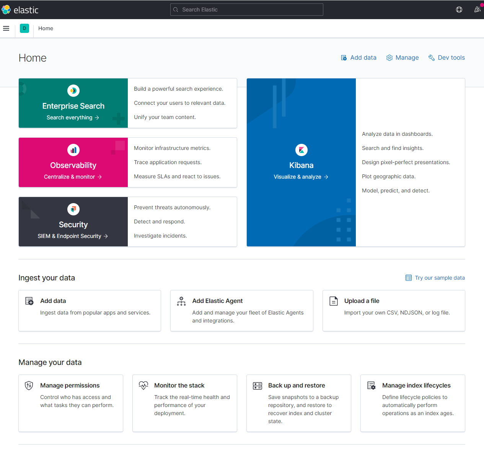Click 'Search and find insights.' text
Viewport: 484px width, 456px height.
[x=393, y=148]
